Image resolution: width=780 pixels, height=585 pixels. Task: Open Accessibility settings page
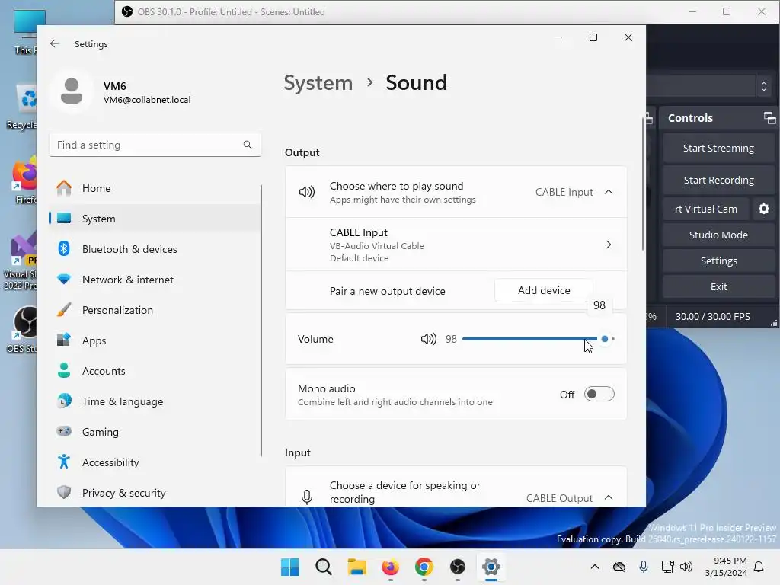(155, 462)
